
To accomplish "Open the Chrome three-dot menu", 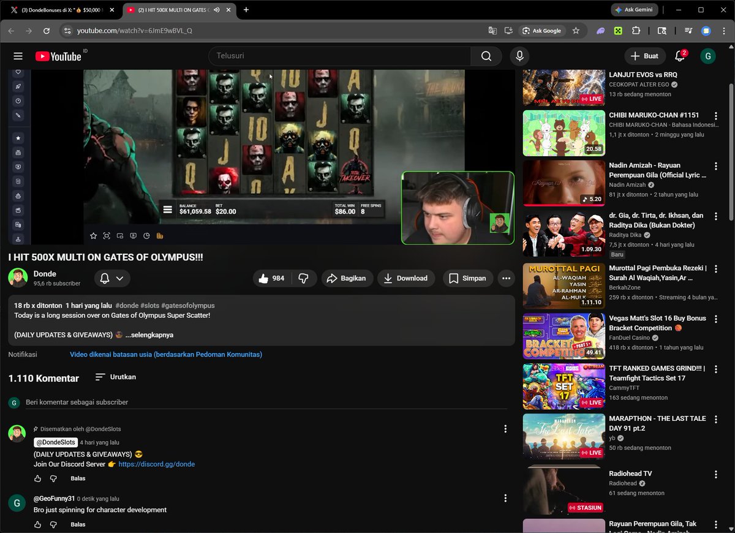I will 723,31.
